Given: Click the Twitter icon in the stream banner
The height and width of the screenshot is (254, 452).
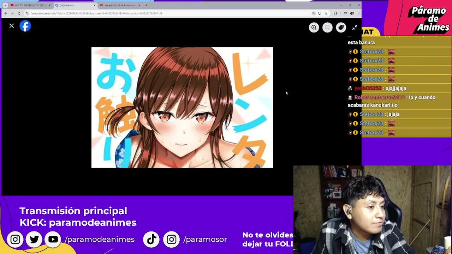Looking at the screenshot, I should 34,240.
